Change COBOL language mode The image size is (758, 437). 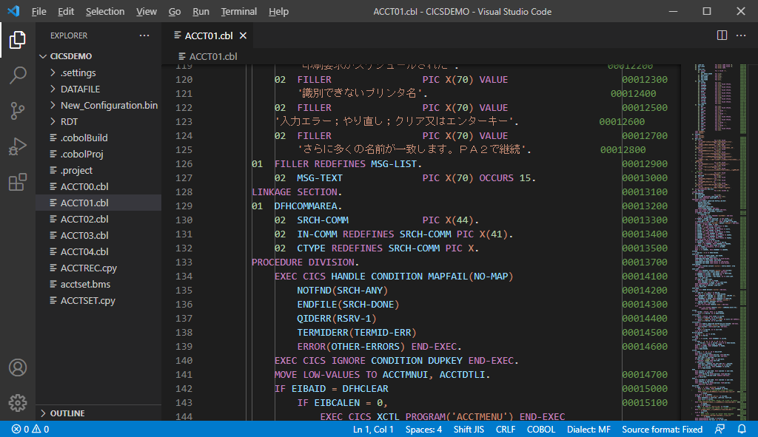pos(541,429)
